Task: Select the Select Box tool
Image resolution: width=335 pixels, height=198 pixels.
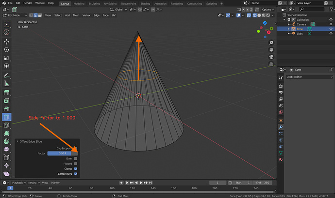Action: pyautogui.click(x=7, y=24)
